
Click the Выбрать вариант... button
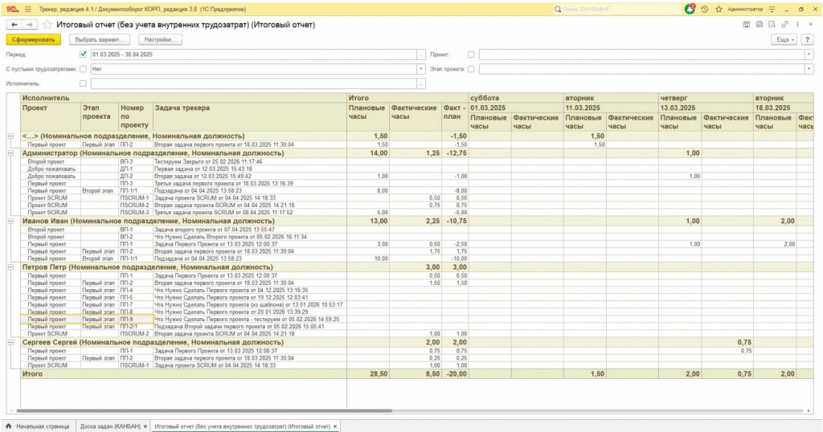pyautogui.click(x=99, y=39)
